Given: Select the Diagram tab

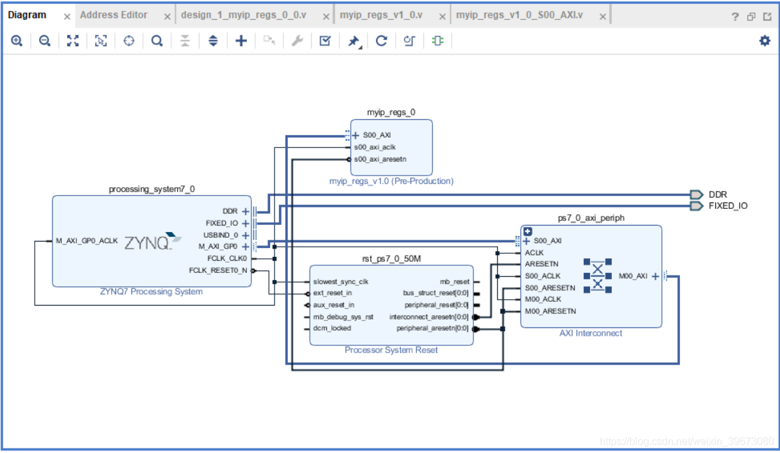Looking at the screenshot, I should pyautogui.click(x=27, y=15).
